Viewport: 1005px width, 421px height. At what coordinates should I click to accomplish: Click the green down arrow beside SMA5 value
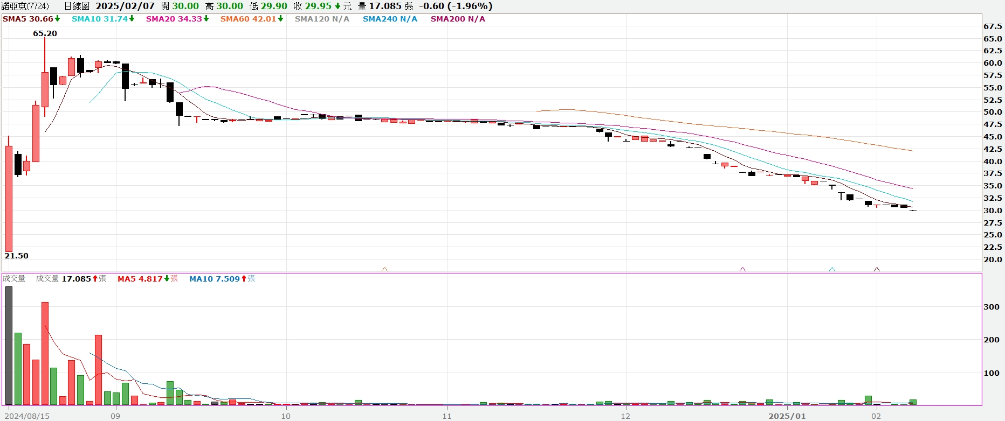tap(57, 19)
